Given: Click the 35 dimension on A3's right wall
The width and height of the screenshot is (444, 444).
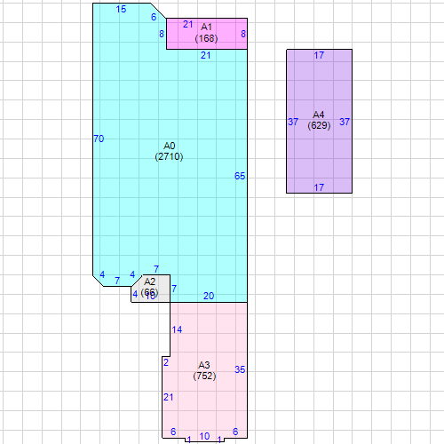Looking at the screenshot, I should coord(240,369).
